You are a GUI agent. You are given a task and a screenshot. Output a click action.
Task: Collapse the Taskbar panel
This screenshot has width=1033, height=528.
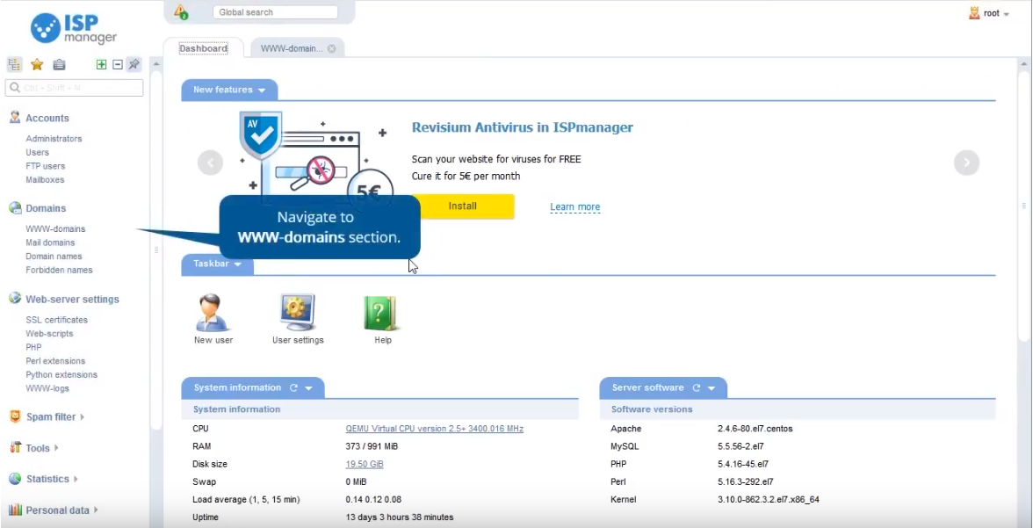(x=238, y=264)
